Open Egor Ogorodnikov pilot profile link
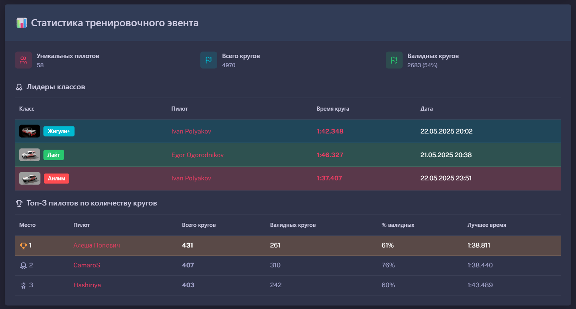Screen dimensions: 576x309 point(197,155)
